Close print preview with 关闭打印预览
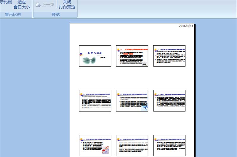The height and width of the screenshot is (157, 237). [67, 4]
